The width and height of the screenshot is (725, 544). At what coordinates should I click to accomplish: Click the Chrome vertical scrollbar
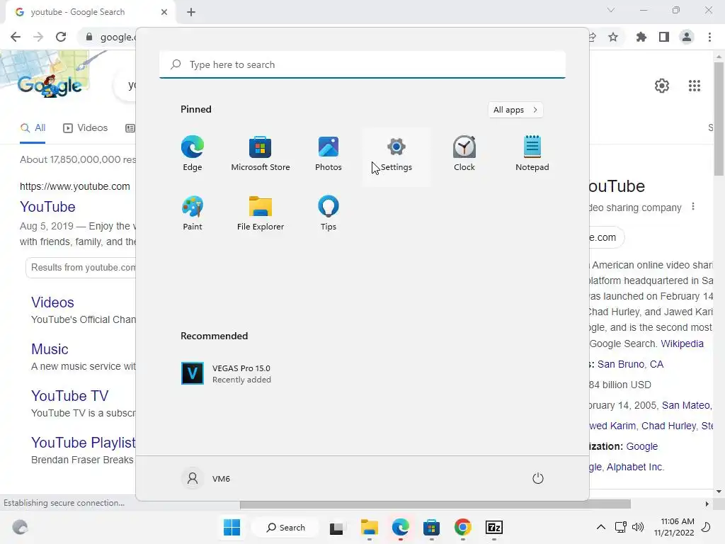719,119
